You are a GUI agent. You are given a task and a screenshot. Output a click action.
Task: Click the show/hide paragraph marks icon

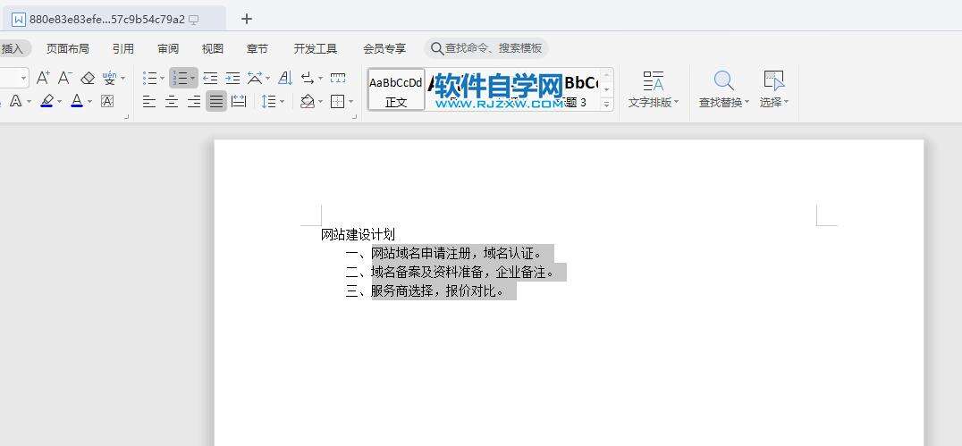coord(308,78)
